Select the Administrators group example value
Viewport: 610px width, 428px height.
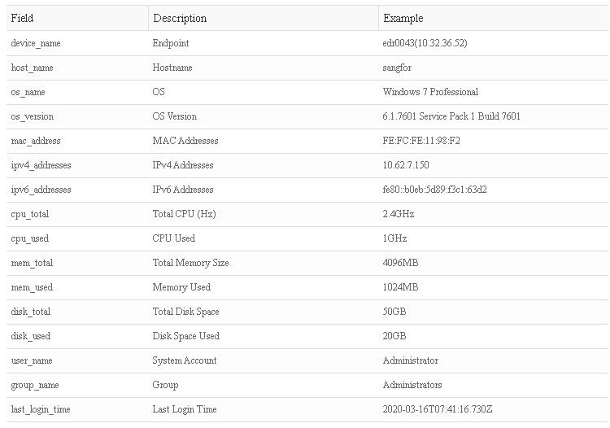click(x=412, y=385)
